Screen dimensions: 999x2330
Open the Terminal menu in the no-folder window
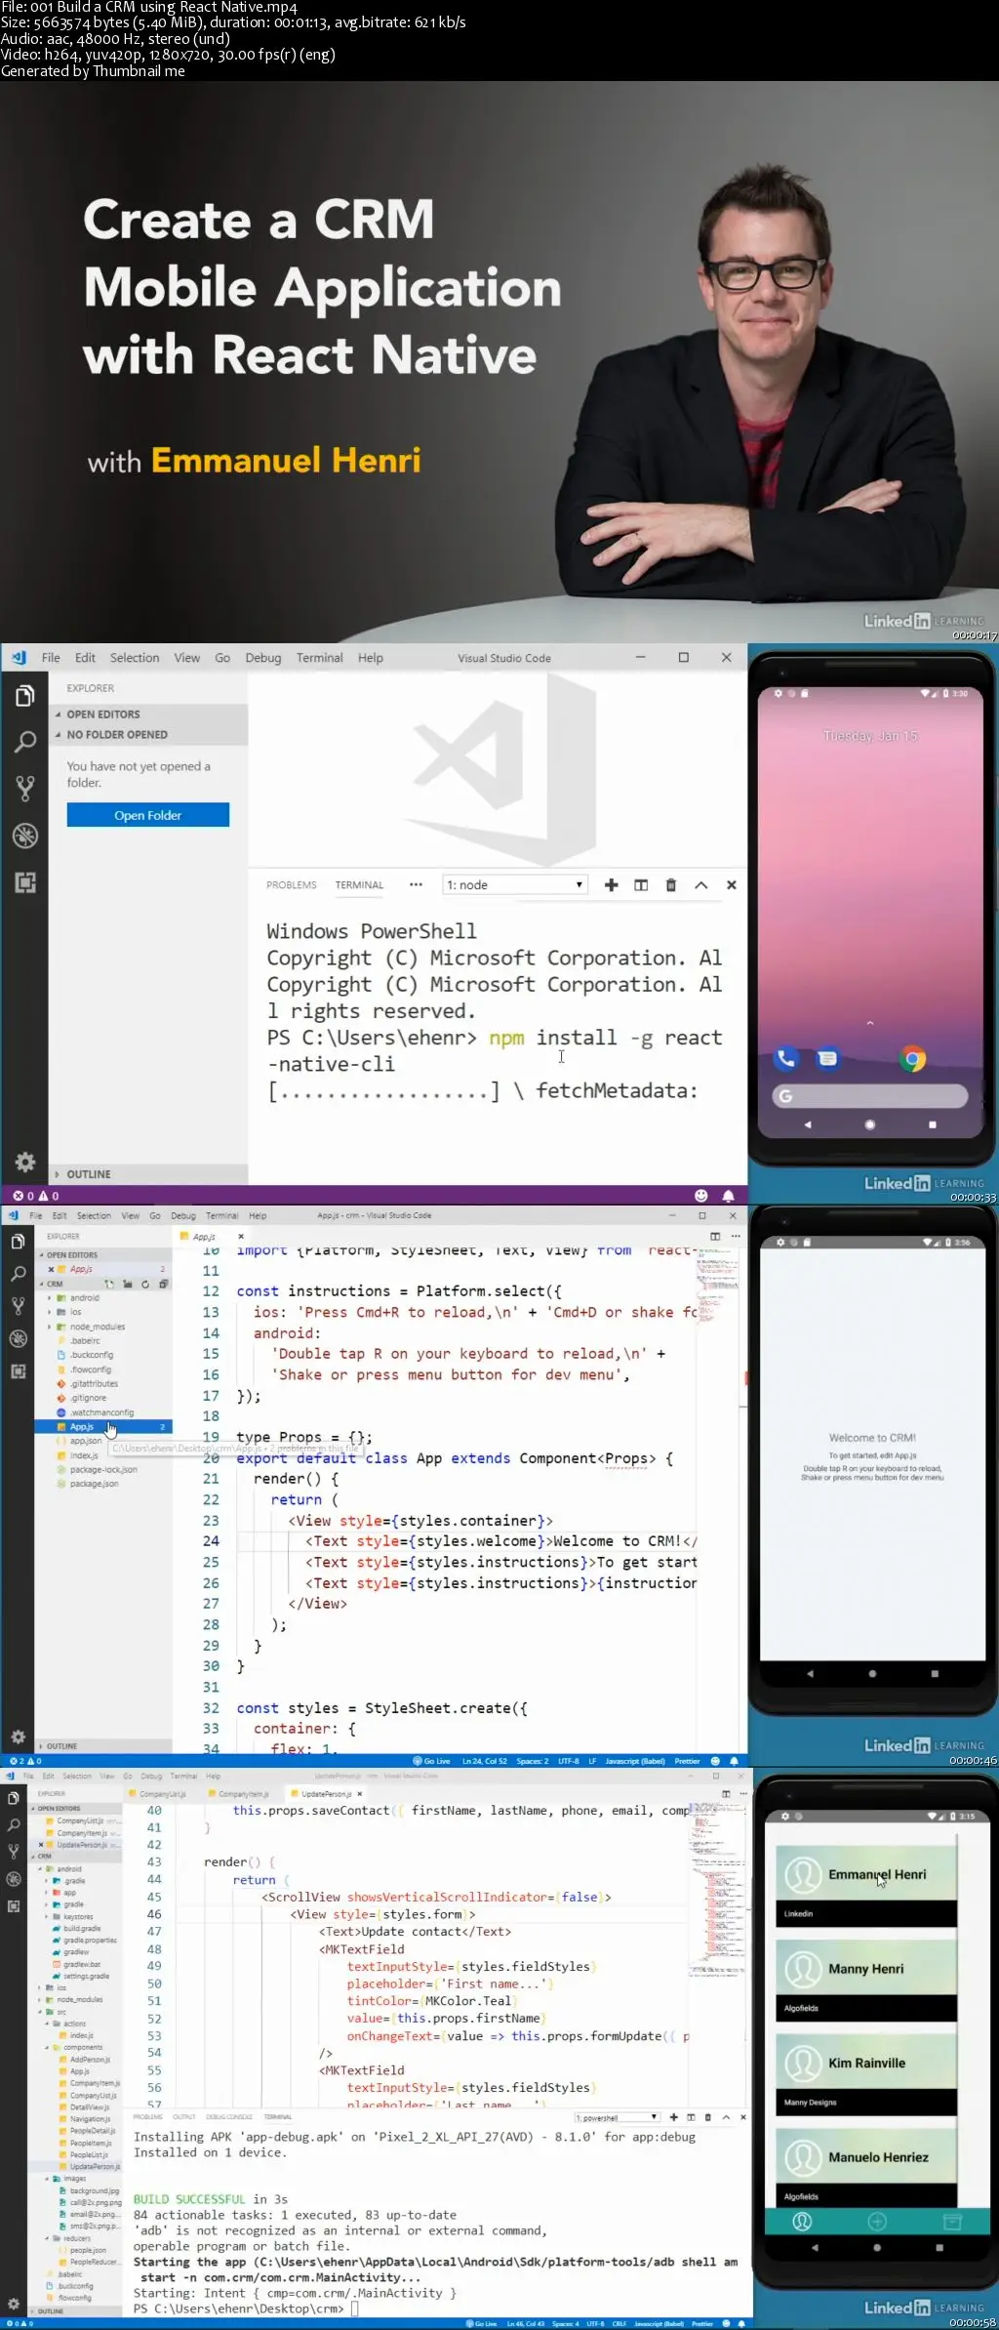point(319,658)
